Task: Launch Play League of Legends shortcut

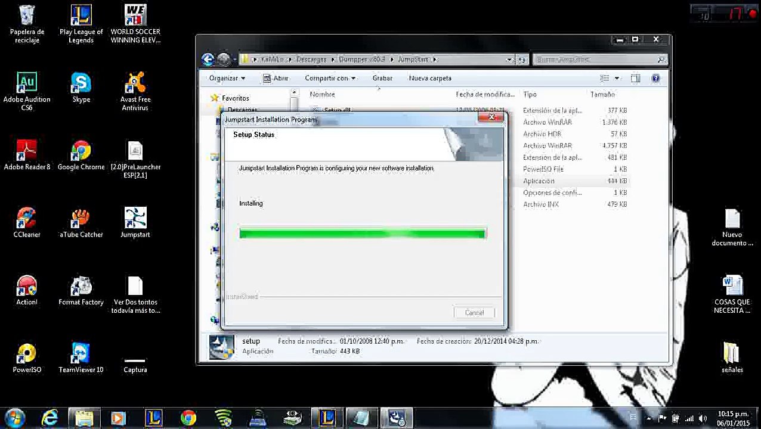Action: [81, 24]
